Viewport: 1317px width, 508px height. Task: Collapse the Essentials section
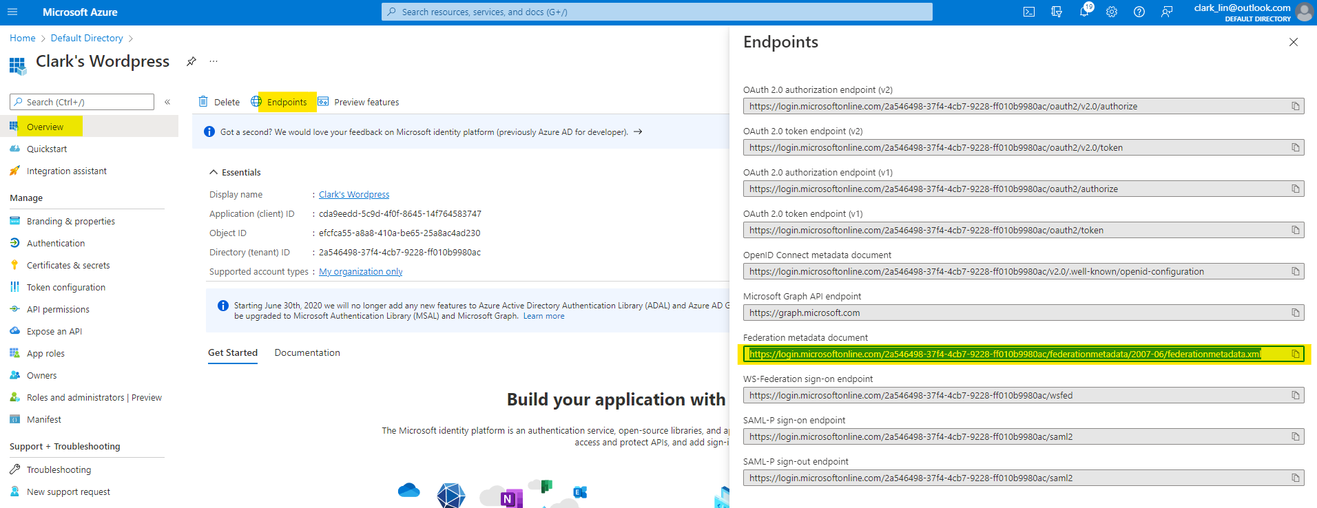pyautogui.click(x=214, y=172)
